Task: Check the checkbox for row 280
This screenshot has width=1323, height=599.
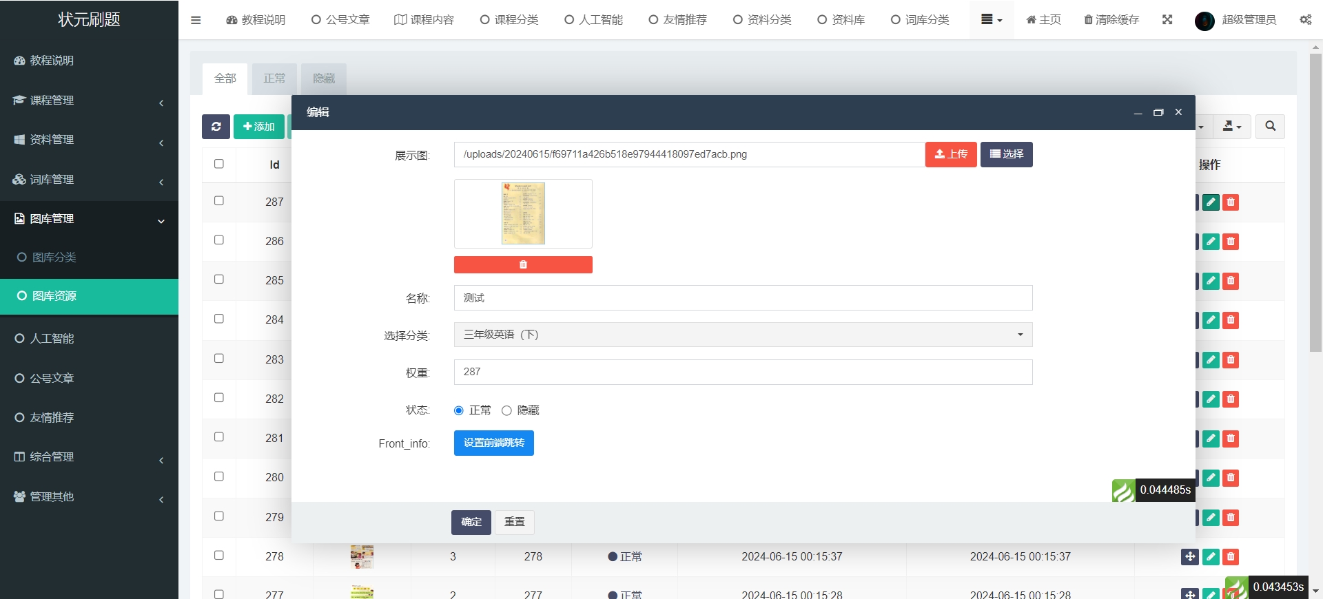Action: coord(219,476)
